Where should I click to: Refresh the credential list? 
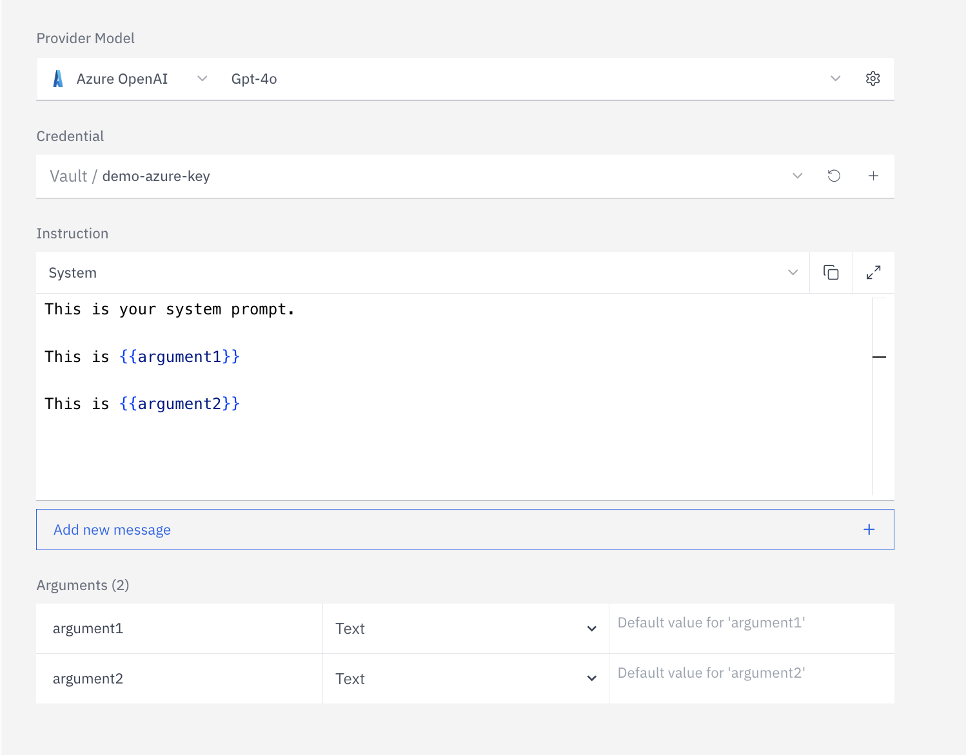click(x=834, y=176)
